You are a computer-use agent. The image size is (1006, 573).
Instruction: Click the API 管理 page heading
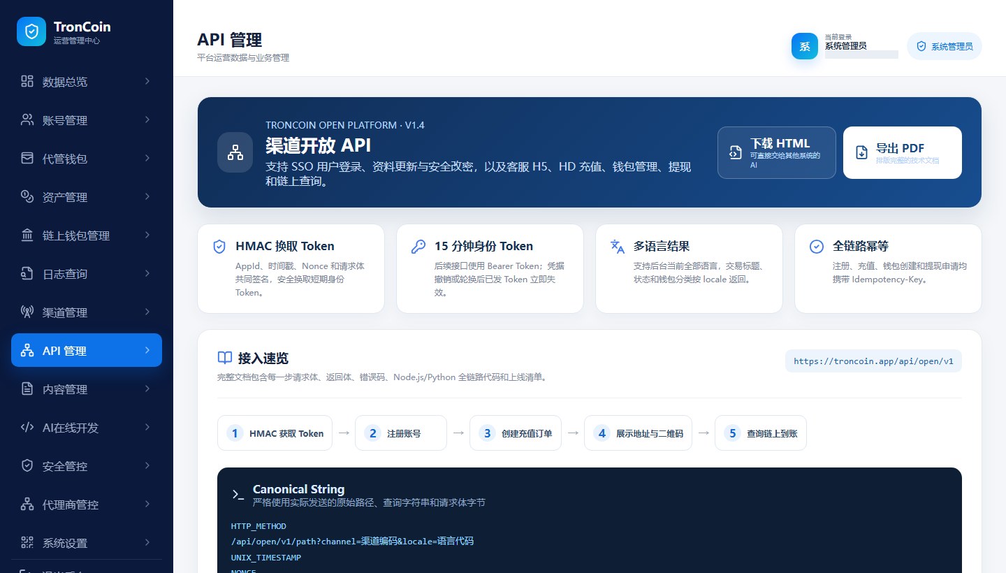click(x=230, y=40)
